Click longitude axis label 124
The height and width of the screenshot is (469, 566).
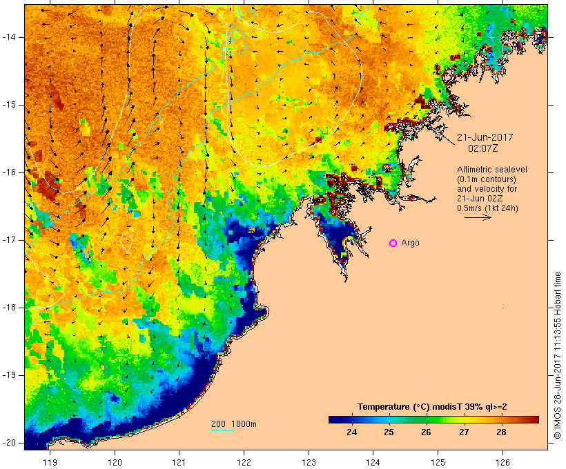[373, 463]
